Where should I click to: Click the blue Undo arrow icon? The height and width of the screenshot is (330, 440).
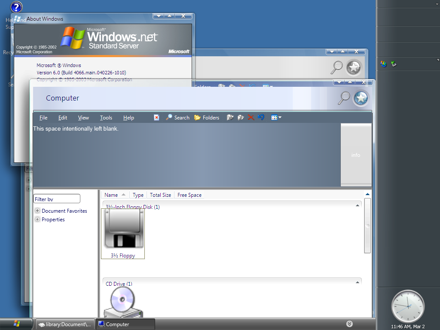click(x=261, y=117)
